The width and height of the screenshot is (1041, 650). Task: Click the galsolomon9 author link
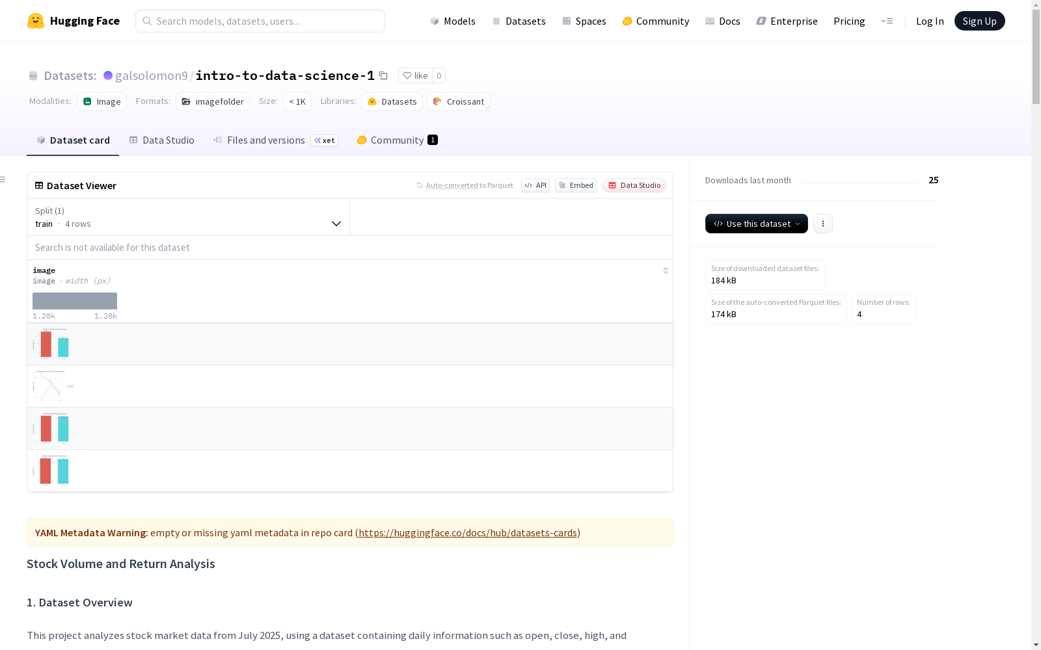[152, 76]
